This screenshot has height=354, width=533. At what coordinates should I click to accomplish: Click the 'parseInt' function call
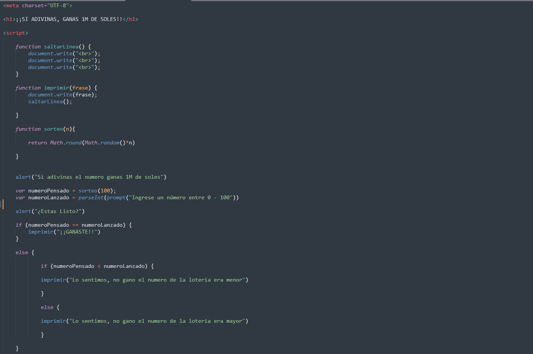point(91,197)
